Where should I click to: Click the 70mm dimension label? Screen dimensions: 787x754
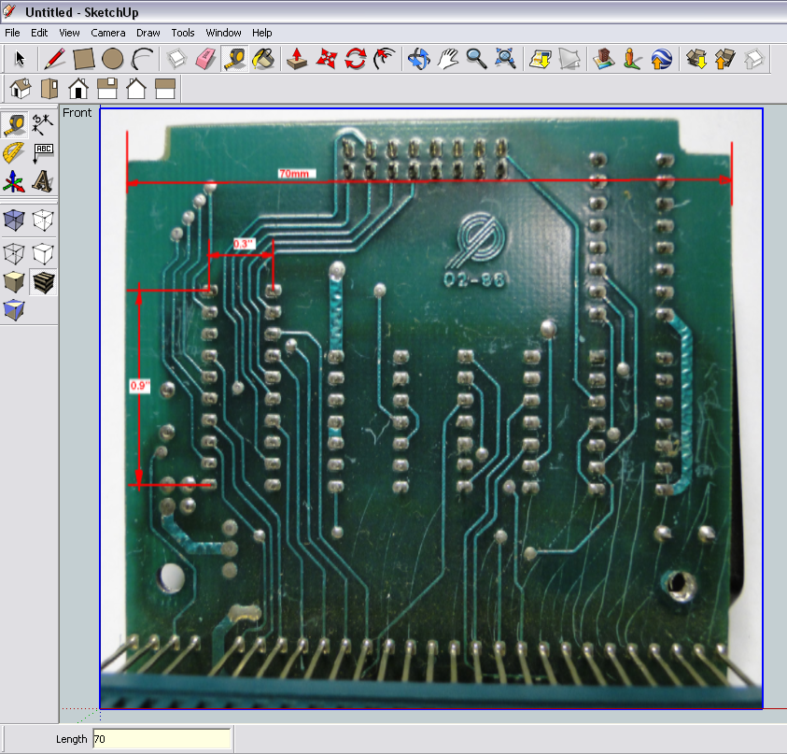296,174
